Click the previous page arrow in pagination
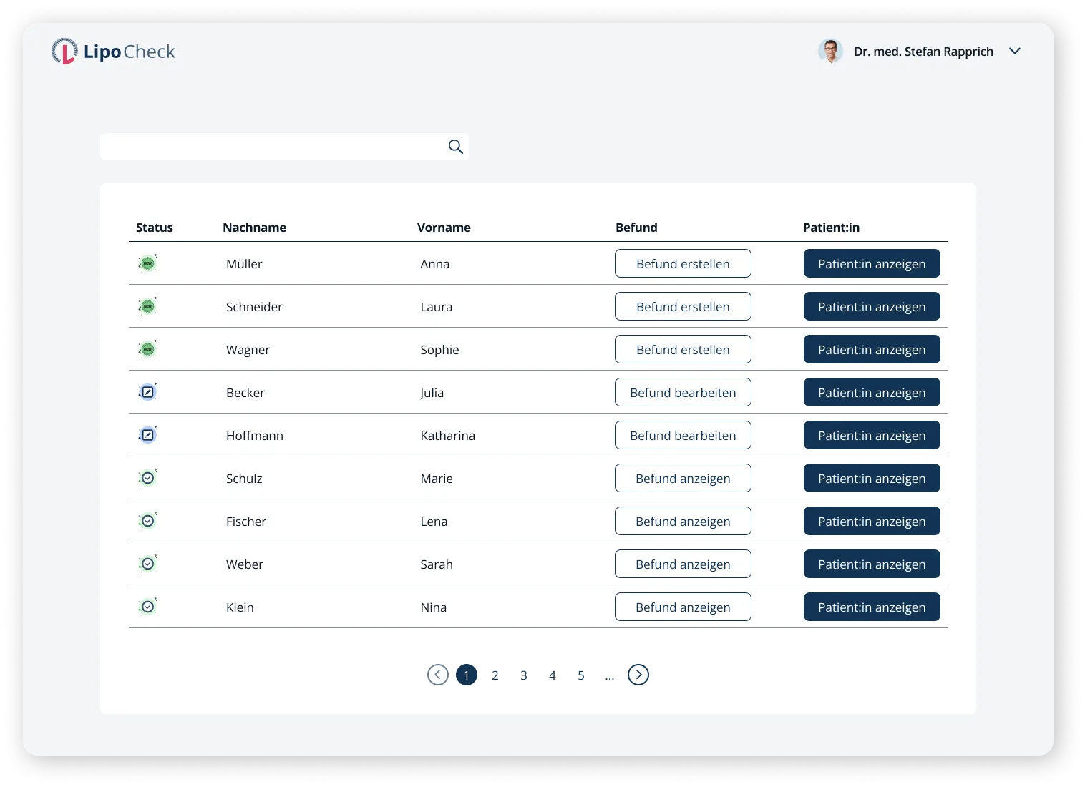This screenshot has height=787, width=1085. point(437,674)
